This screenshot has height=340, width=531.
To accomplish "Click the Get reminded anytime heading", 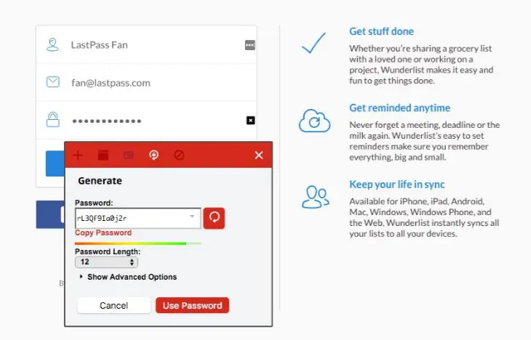I will [x=399, y=108].
